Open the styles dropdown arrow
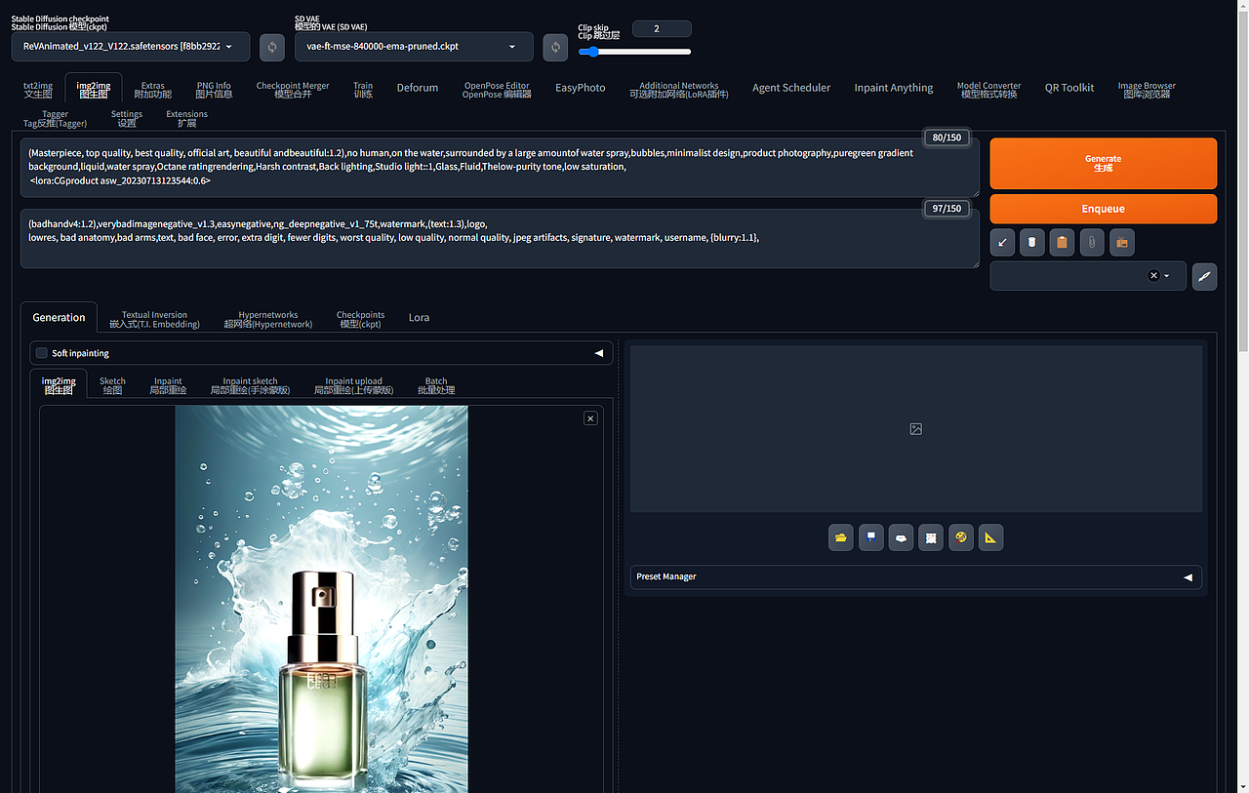1249x793 pixels. tap(1167, 276)
